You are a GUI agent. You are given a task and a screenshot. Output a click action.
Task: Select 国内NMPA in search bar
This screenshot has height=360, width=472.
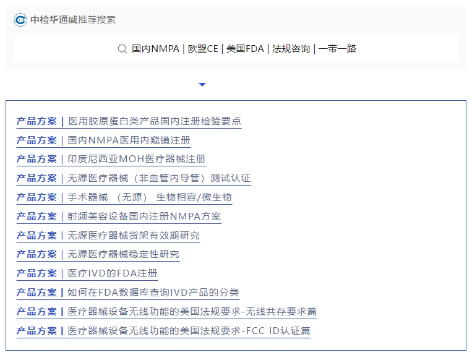[155, 49]
